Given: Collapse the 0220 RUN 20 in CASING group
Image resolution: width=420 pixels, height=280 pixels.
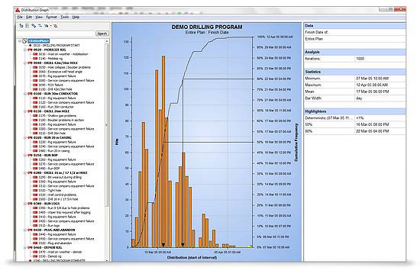Looking at the screenshot, I should tap(25, 137).
